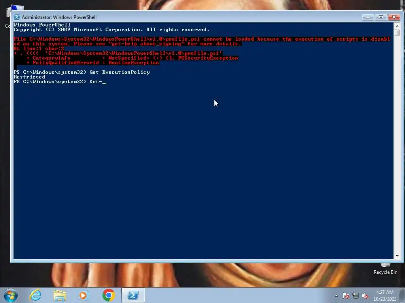Click the 'Copyright (C) 2009 Microsoft Corporation' line

tap(111, 30)
